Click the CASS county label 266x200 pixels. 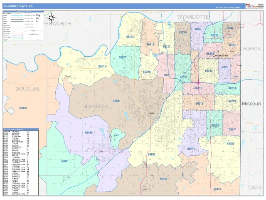(x=255, y=187)
